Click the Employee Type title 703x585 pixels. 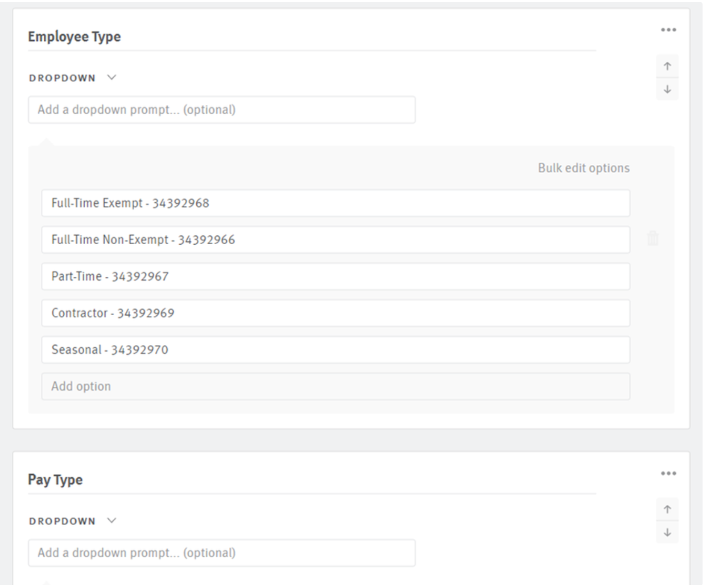tap(74, 37)
